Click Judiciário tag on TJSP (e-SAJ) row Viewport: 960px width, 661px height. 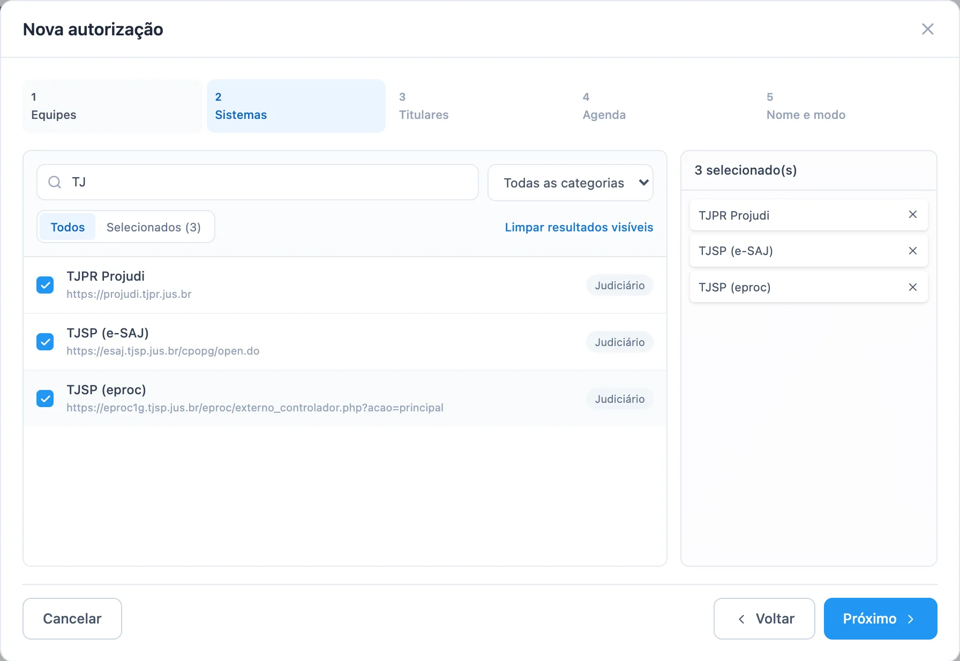click(x=620, y=342)
